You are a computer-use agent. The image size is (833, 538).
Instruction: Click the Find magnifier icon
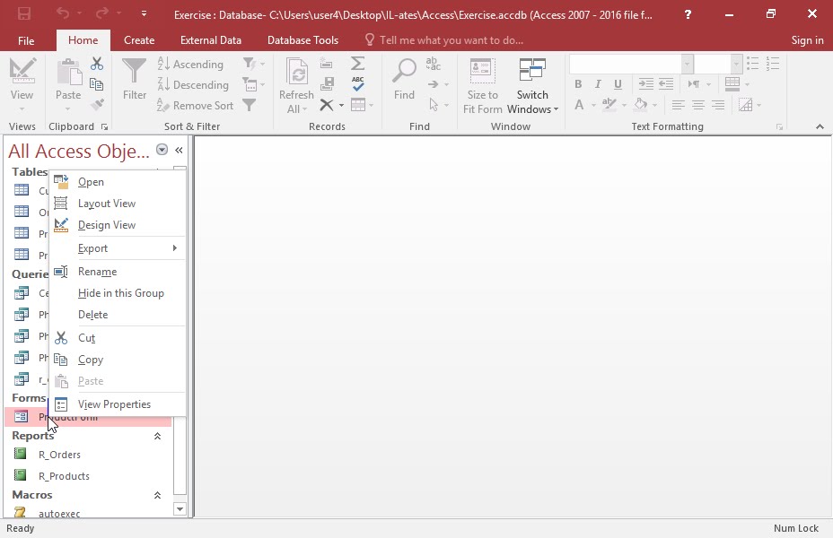[x=404, y=71]
